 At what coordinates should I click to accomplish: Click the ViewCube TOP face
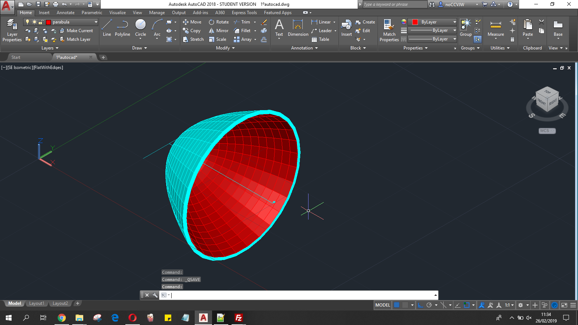click(547, 92)
